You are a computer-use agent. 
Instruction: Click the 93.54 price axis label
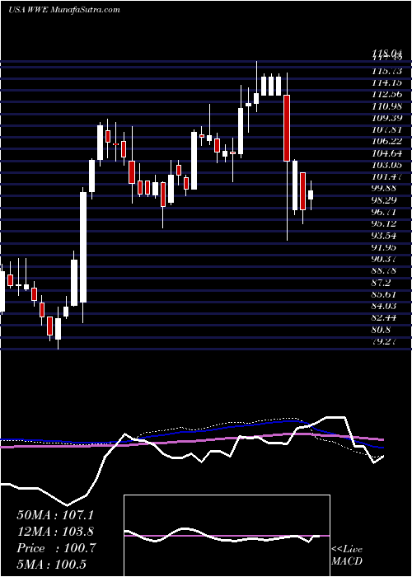(386, 236)
